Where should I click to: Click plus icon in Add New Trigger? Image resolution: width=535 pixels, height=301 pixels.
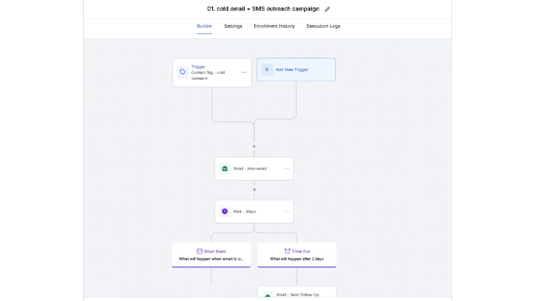click(267, 70)
